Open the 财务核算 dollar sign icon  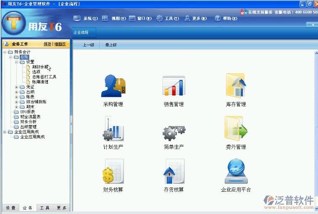(113, 171)
